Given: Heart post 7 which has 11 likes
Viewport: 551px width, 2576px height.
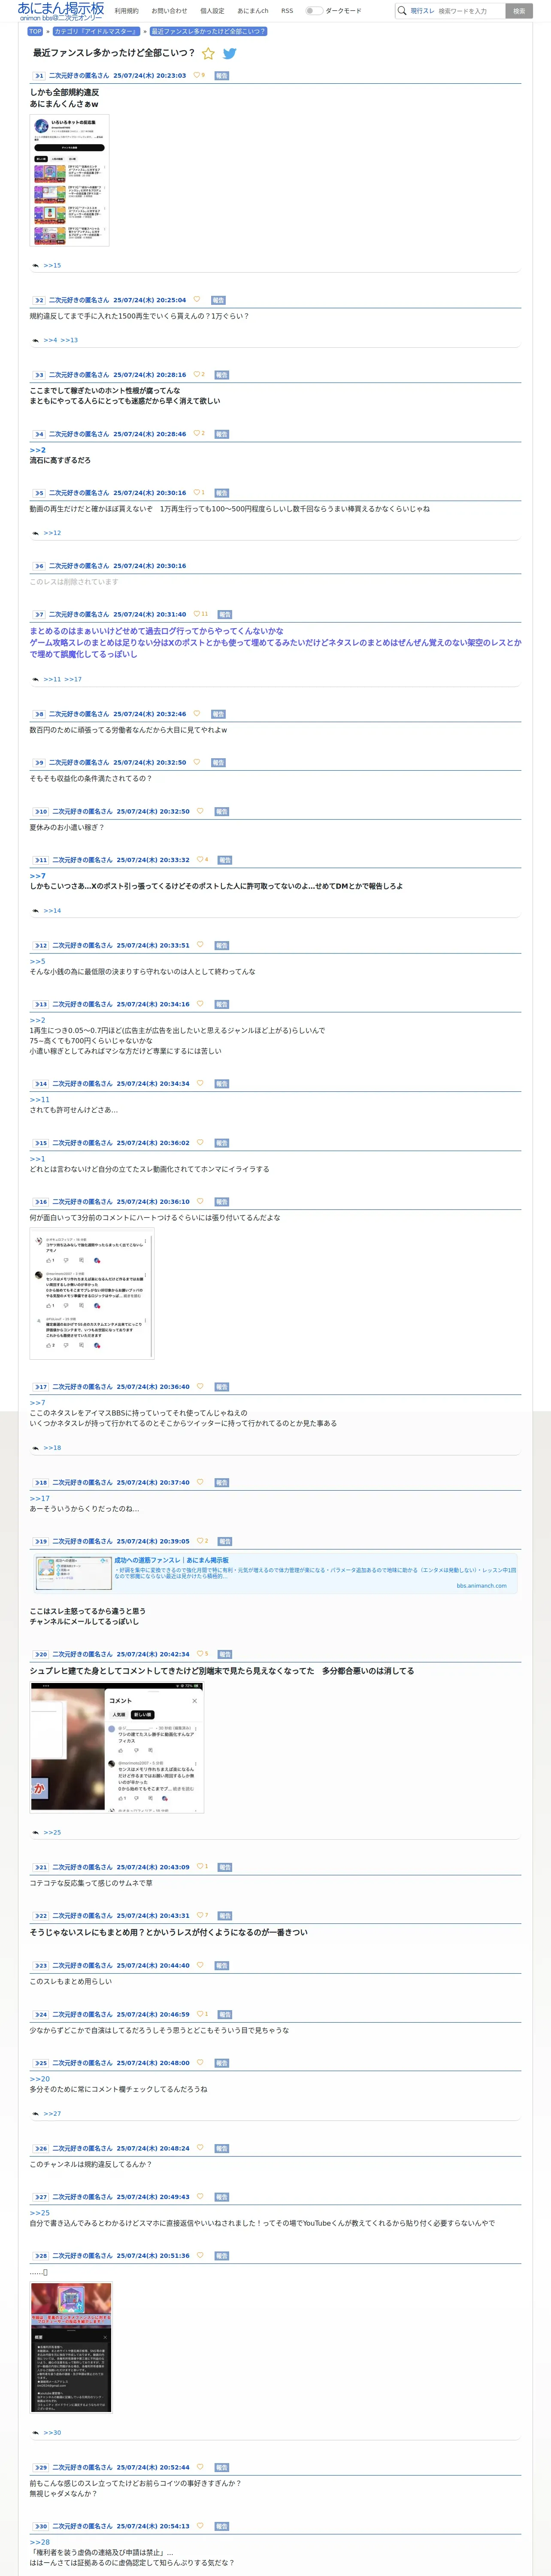Looking at the screenshot, I should click(x=197, y=614).
